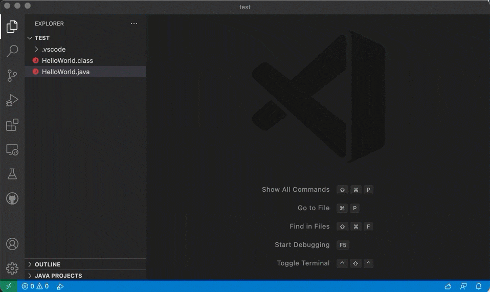Image resolution: width=490 pixels, height=292 pixels.
Task: Open HelloWorld.java file
Action: (65, 72)
